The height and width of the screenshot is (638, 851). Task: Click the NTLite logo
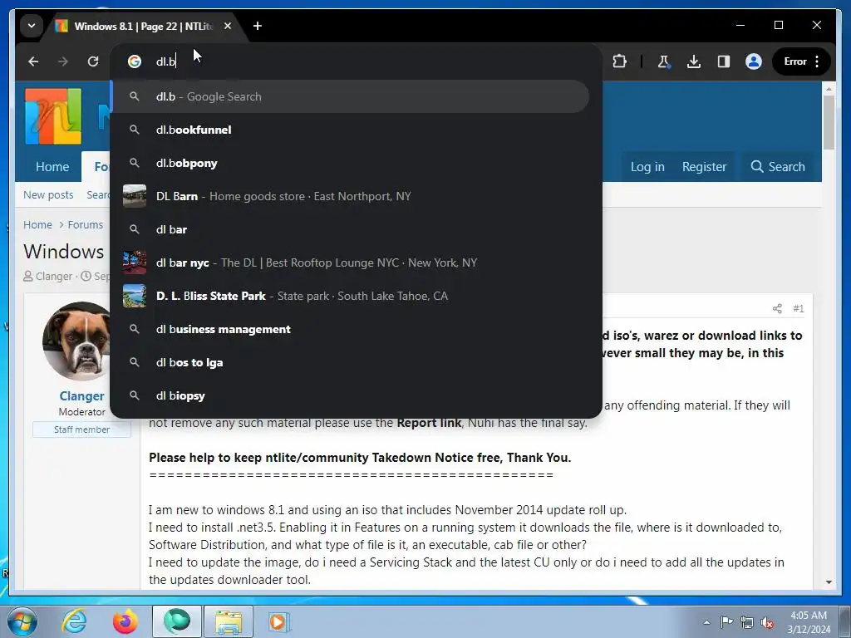(53, 116)
